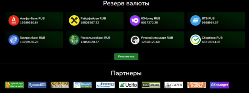249x93 pixels.
Task: Click the reserve value 9368964.37
Action: [x=210, y=23]
